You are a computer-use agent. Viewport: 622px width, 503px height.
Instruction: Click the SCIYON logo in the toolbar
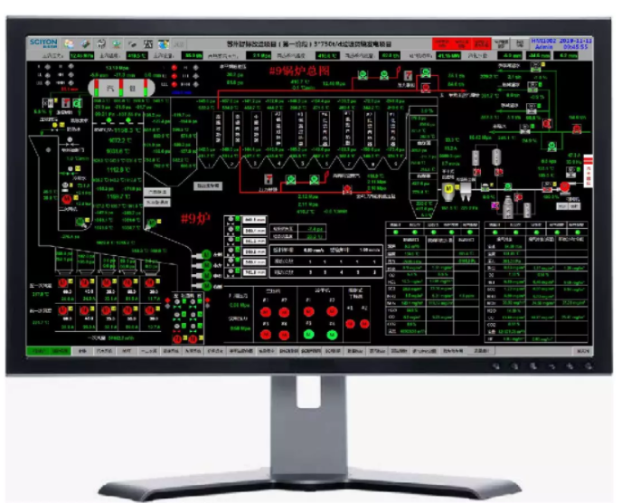point(42,43)
